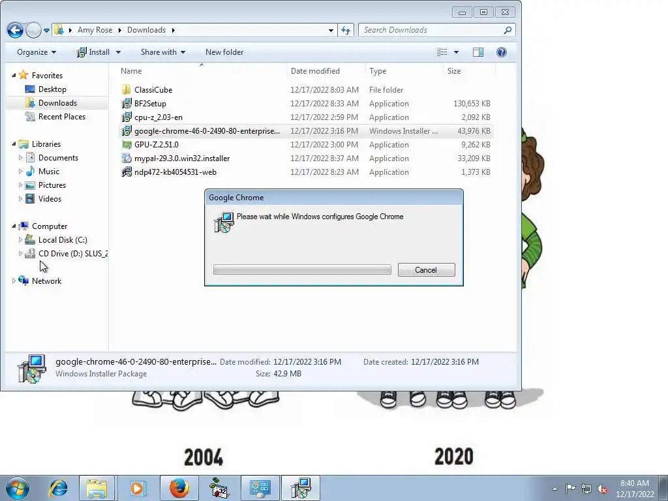Screen dimensions: 668x501
Task: Select the mypal-29.3.0.win32.installer icon
Action: click(x=126, y=158)
